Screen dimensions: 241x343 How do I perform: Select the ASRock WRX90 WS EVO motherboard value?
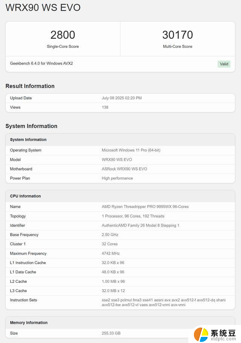(x=124, y=169)
